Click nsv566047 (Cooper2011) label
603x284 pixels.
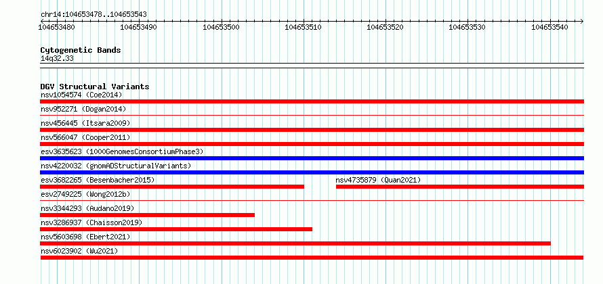[x=85, y=137]
